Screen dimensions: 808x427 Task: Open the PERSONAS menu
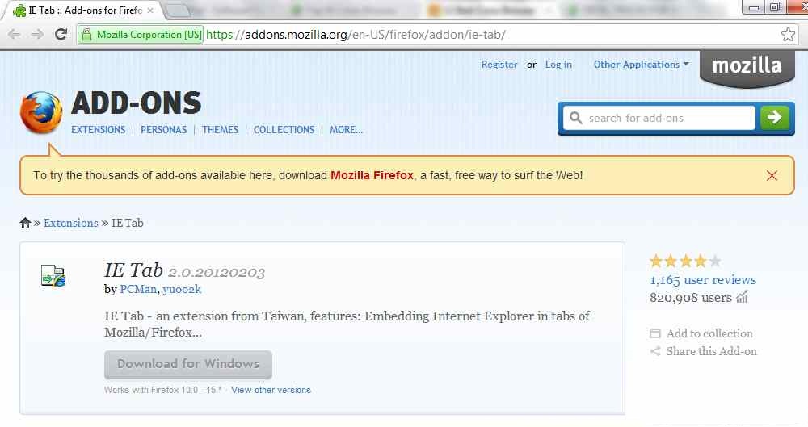pyautogui.click(x=163, y=130)
